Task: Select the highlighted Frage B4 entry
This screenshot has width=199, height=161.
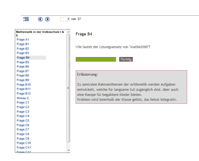Action: click(x=31, y=58)
